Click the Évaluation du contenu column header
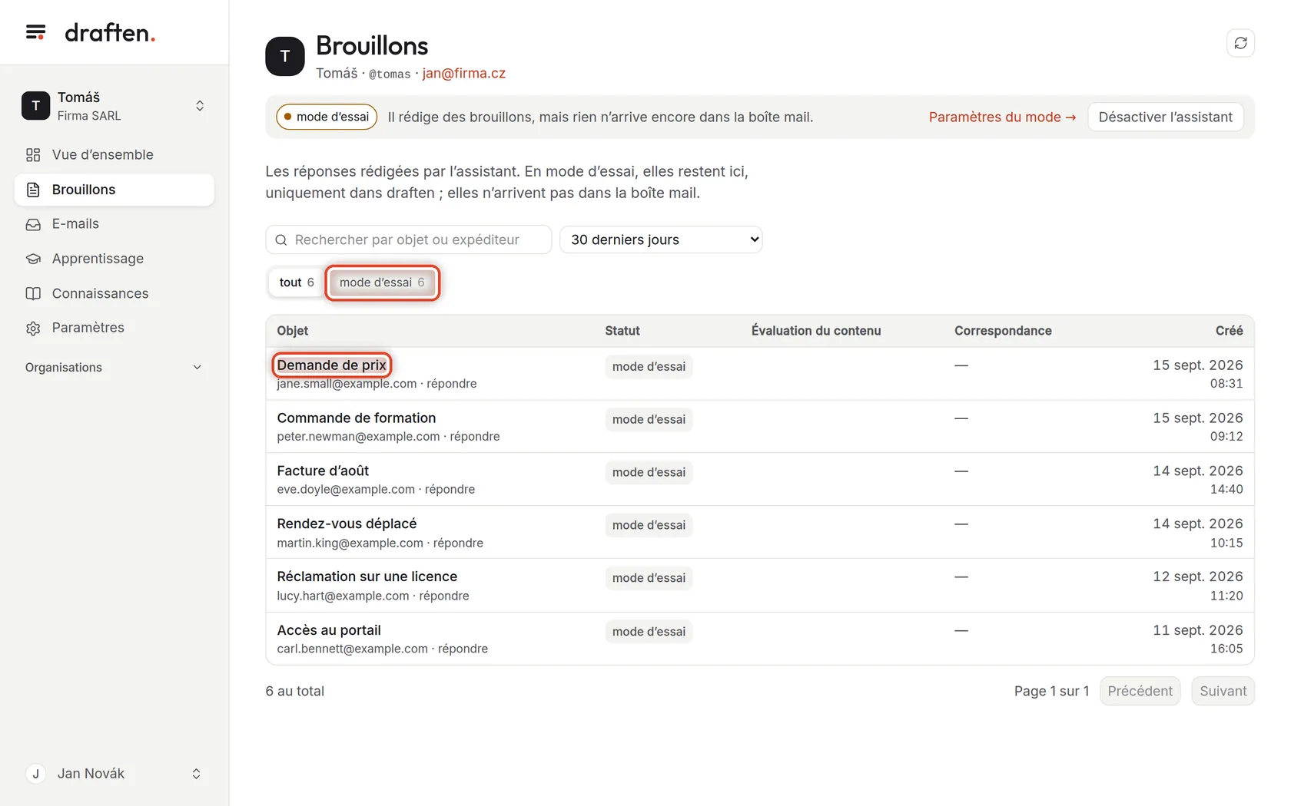1291x806 pixels. [816, 331]
